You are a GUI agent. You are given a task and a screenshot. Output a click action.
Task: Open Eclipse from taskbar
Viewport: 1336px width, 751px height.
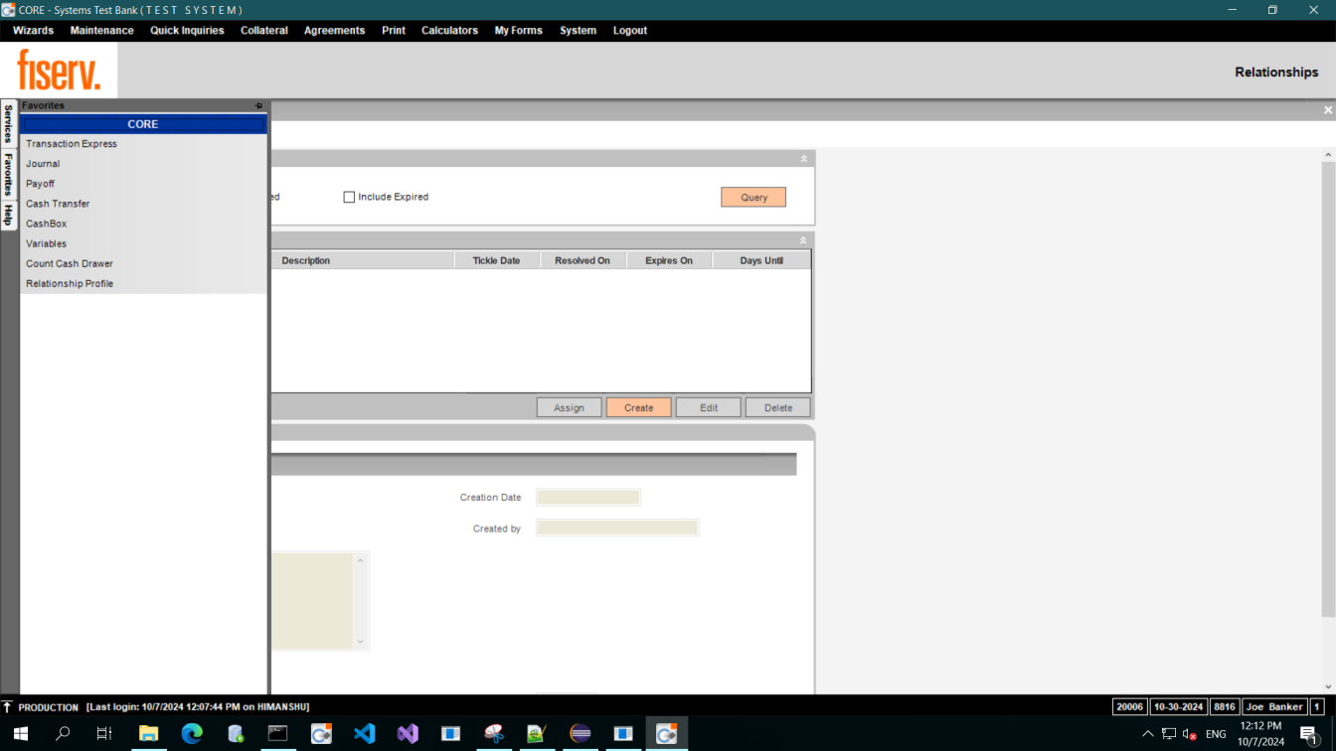click(x=581, y=734)
